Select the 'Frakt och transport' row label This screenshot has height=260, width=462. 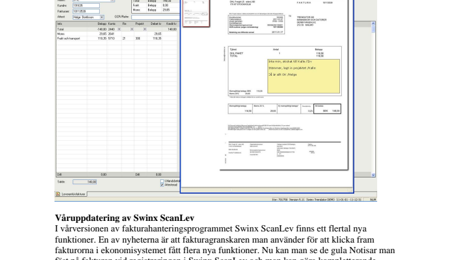coord(68,38)
